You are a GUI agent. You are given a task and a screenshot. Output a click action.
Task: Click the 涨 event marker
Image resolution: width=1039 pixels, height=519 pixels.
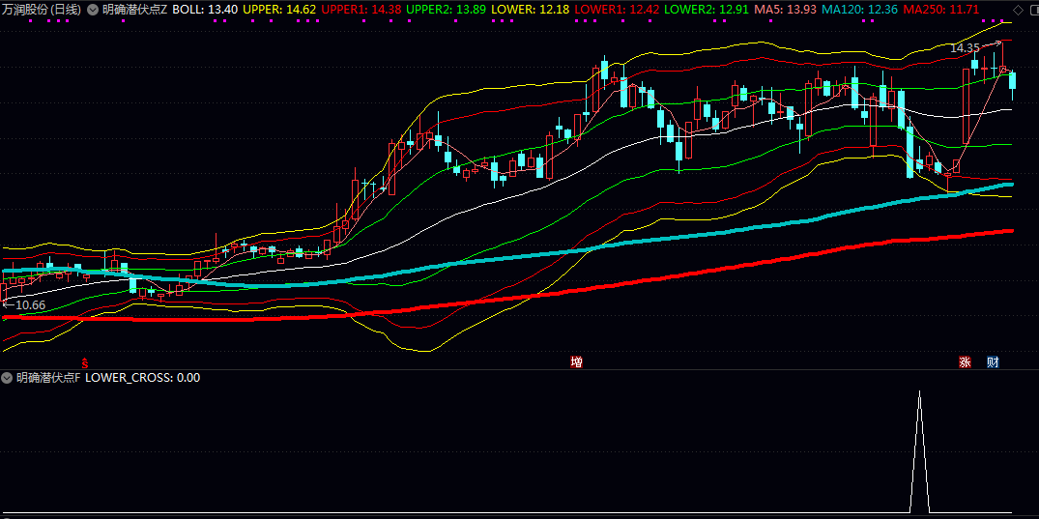click(x=965, y=361)
